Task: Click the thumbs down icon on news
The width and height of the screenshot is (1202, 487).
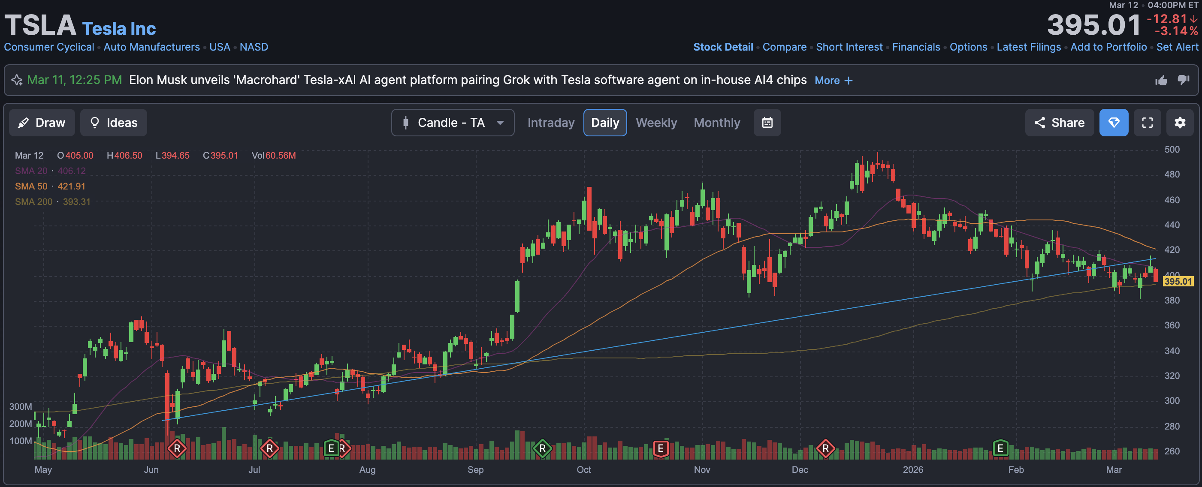Action: coord(1183,80)
